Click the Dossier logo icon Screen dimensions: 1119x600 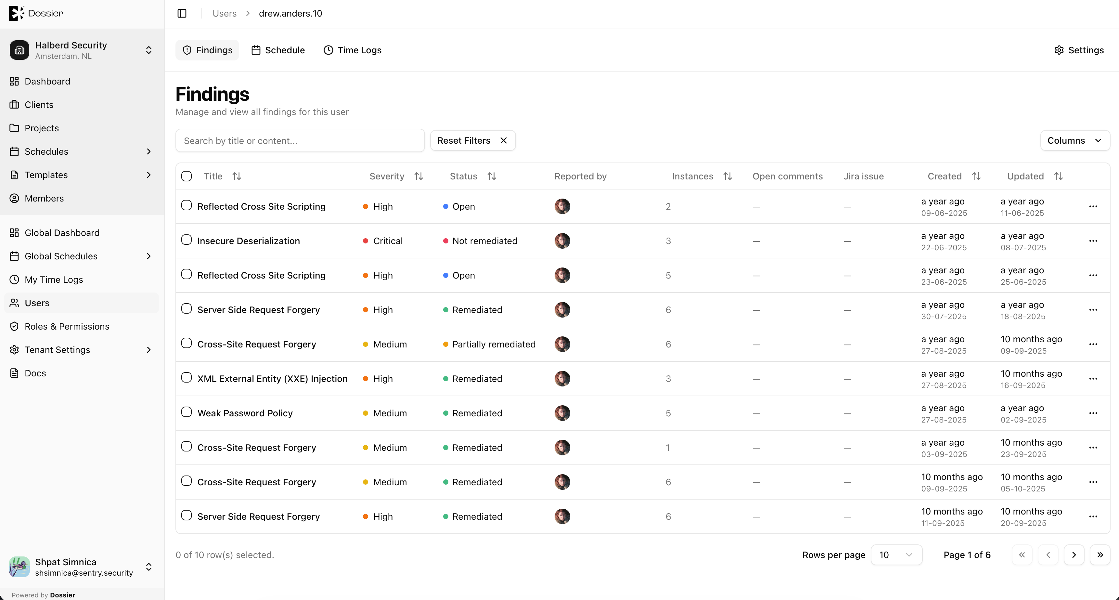(17, 13)
